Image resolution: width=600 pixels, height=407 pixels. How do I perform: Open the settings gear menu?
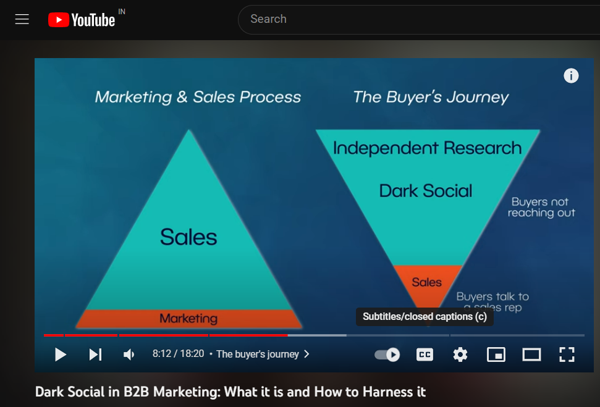click(x=460, y=355)
